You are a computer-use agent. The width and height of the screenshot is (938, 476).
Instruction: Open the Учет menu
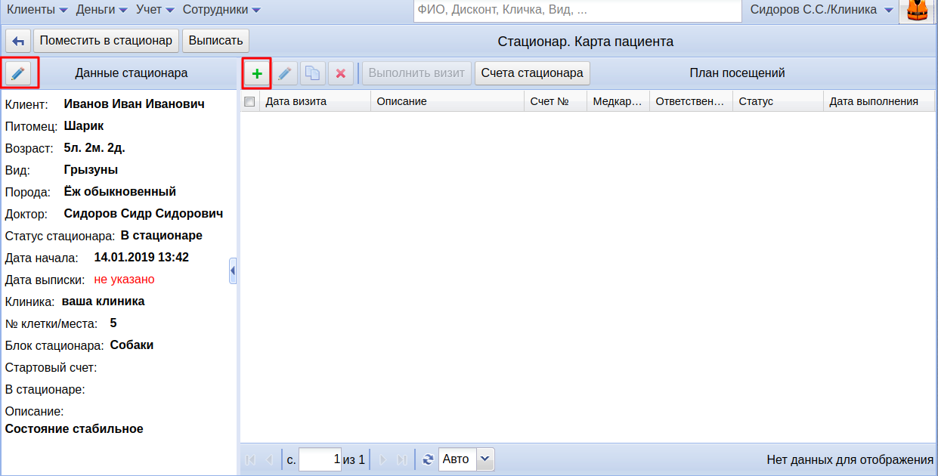pos(155,10)
